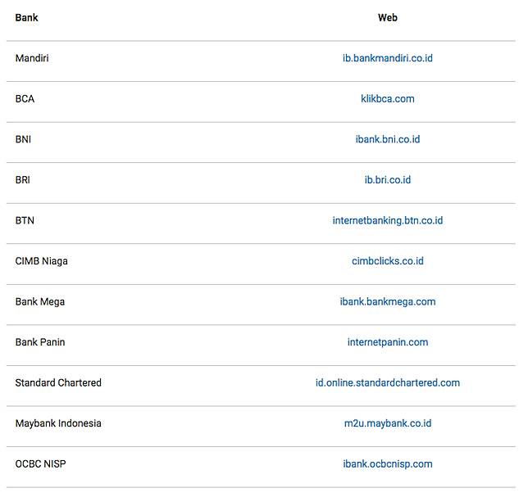Screen dimensions: 528x497
Task: Open ibank.ocbcnisp.com link
Action: point(387,464)
